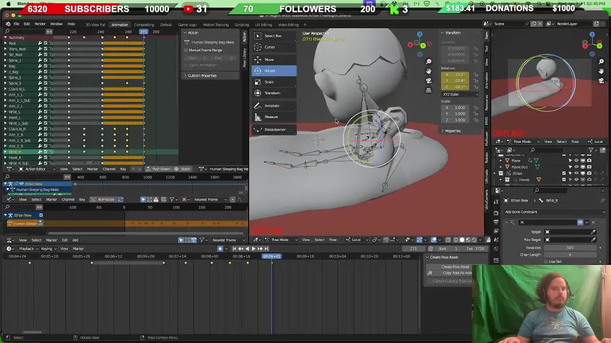This screenshot has width=611, height=343.
Task: Toggle X-ray display in main viewport
Action: 447,240
